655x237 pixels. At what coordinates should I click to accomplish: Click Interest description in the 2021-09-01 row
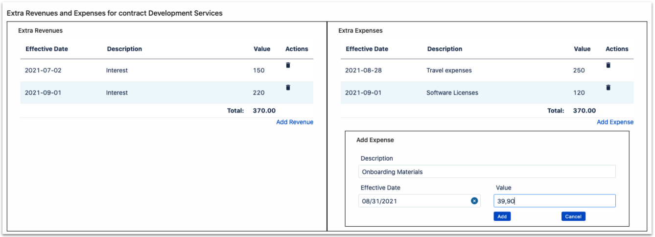click(117, 93)
